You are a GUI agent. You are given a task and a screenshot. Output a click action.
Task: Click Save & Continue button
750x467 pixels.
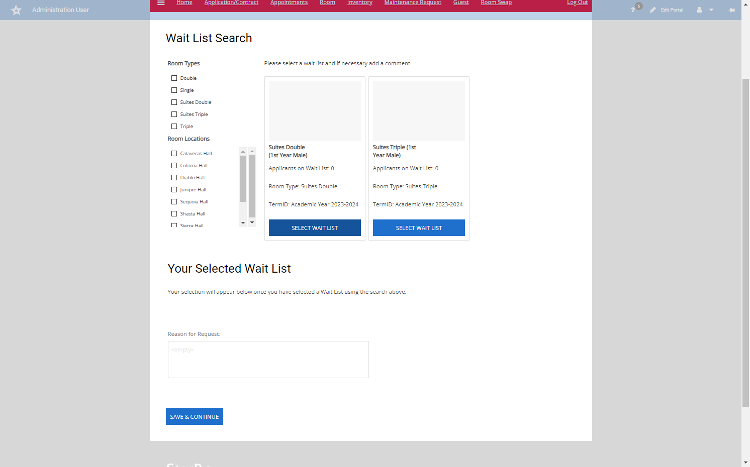pos(195,417)
